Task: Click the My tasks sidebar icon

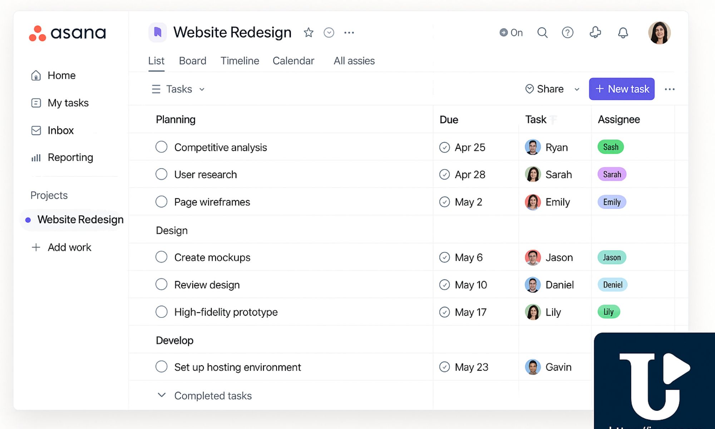Action: point(36,103)
